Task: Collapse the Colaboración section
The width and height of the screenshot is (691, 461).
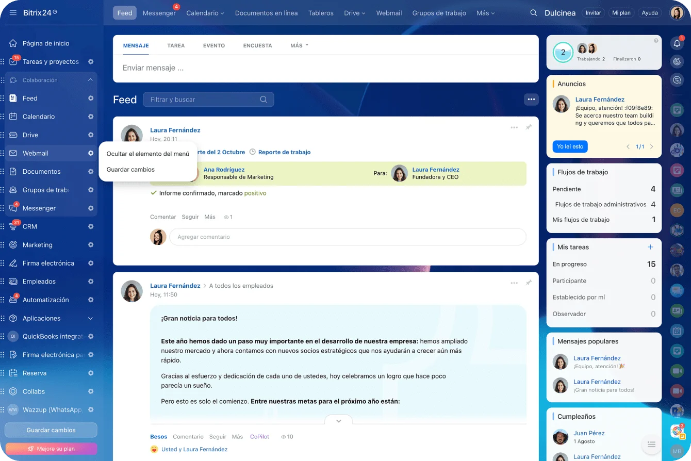Action: tap(90, 80)
